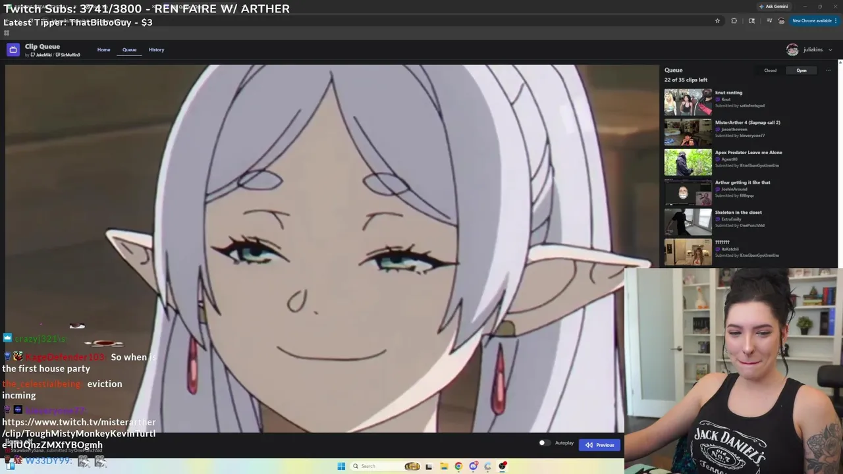Click the 'Clip Queue' title text
The height and width of the screenshot is (474, 843).
pos(42,46)
